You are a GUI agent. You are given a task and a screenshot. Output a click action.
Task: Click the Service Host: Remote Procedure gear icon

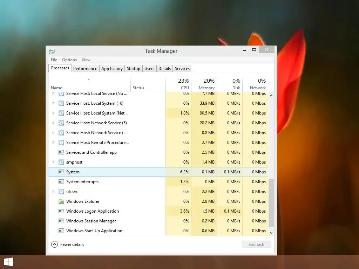coord(61,143)
